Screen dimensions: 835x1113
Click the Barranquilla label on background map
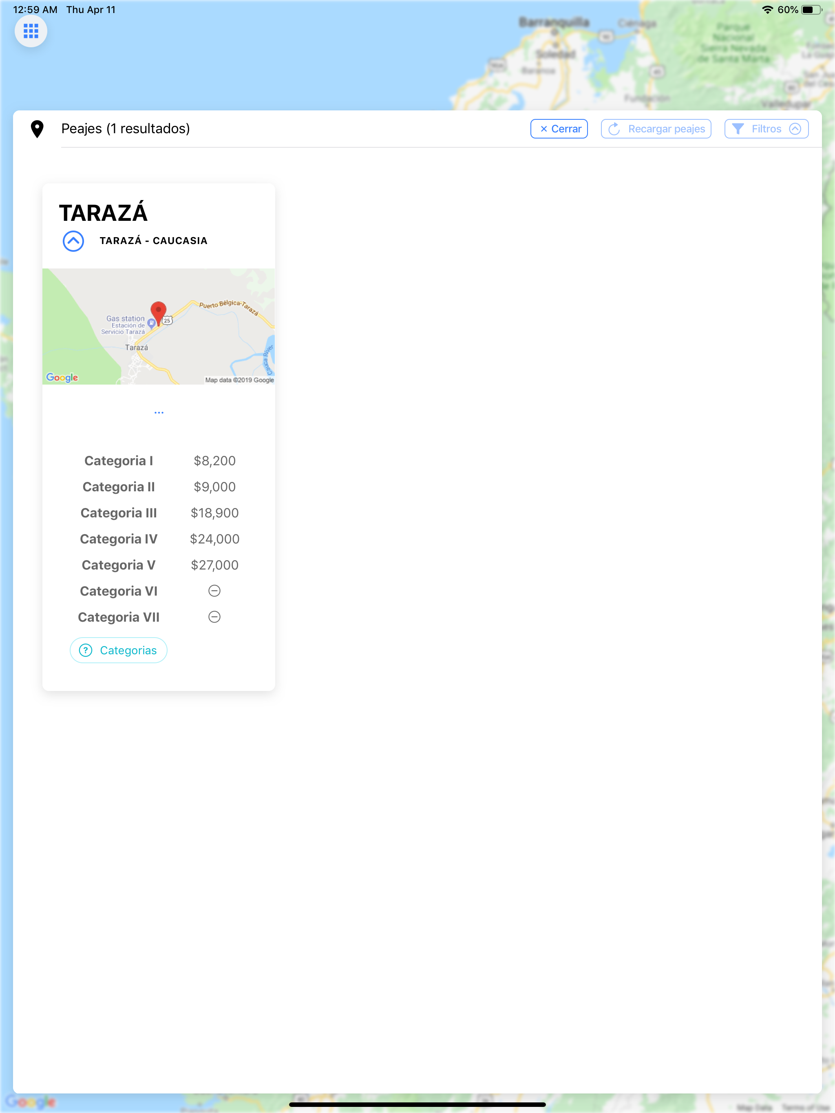(x=554, y=22)
